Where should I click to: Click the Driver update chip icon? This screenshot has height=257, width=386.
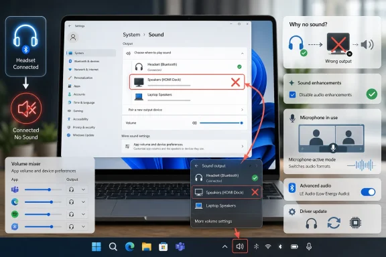click(355, 223)
